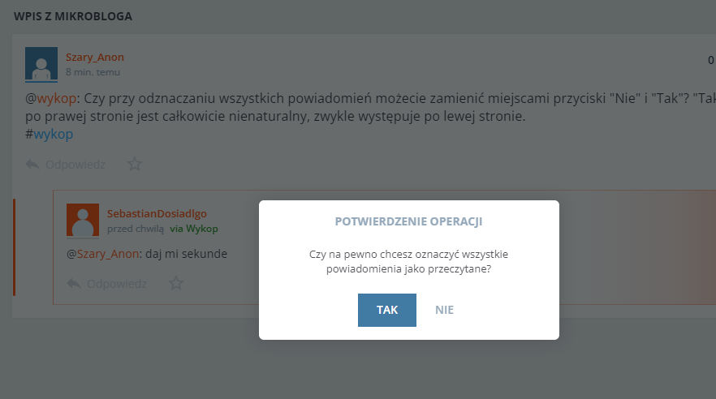This screenshot has width=716, height=399.
Task: Open the Szary_Anon username profile link
Action: pos(95,57)
